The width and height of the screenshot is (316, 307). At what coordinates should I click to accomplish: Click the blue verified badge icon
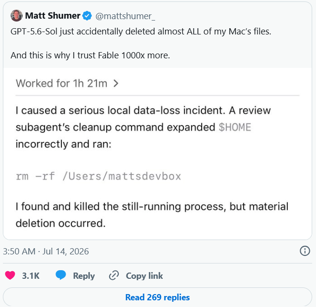click(x=87, y=16)
